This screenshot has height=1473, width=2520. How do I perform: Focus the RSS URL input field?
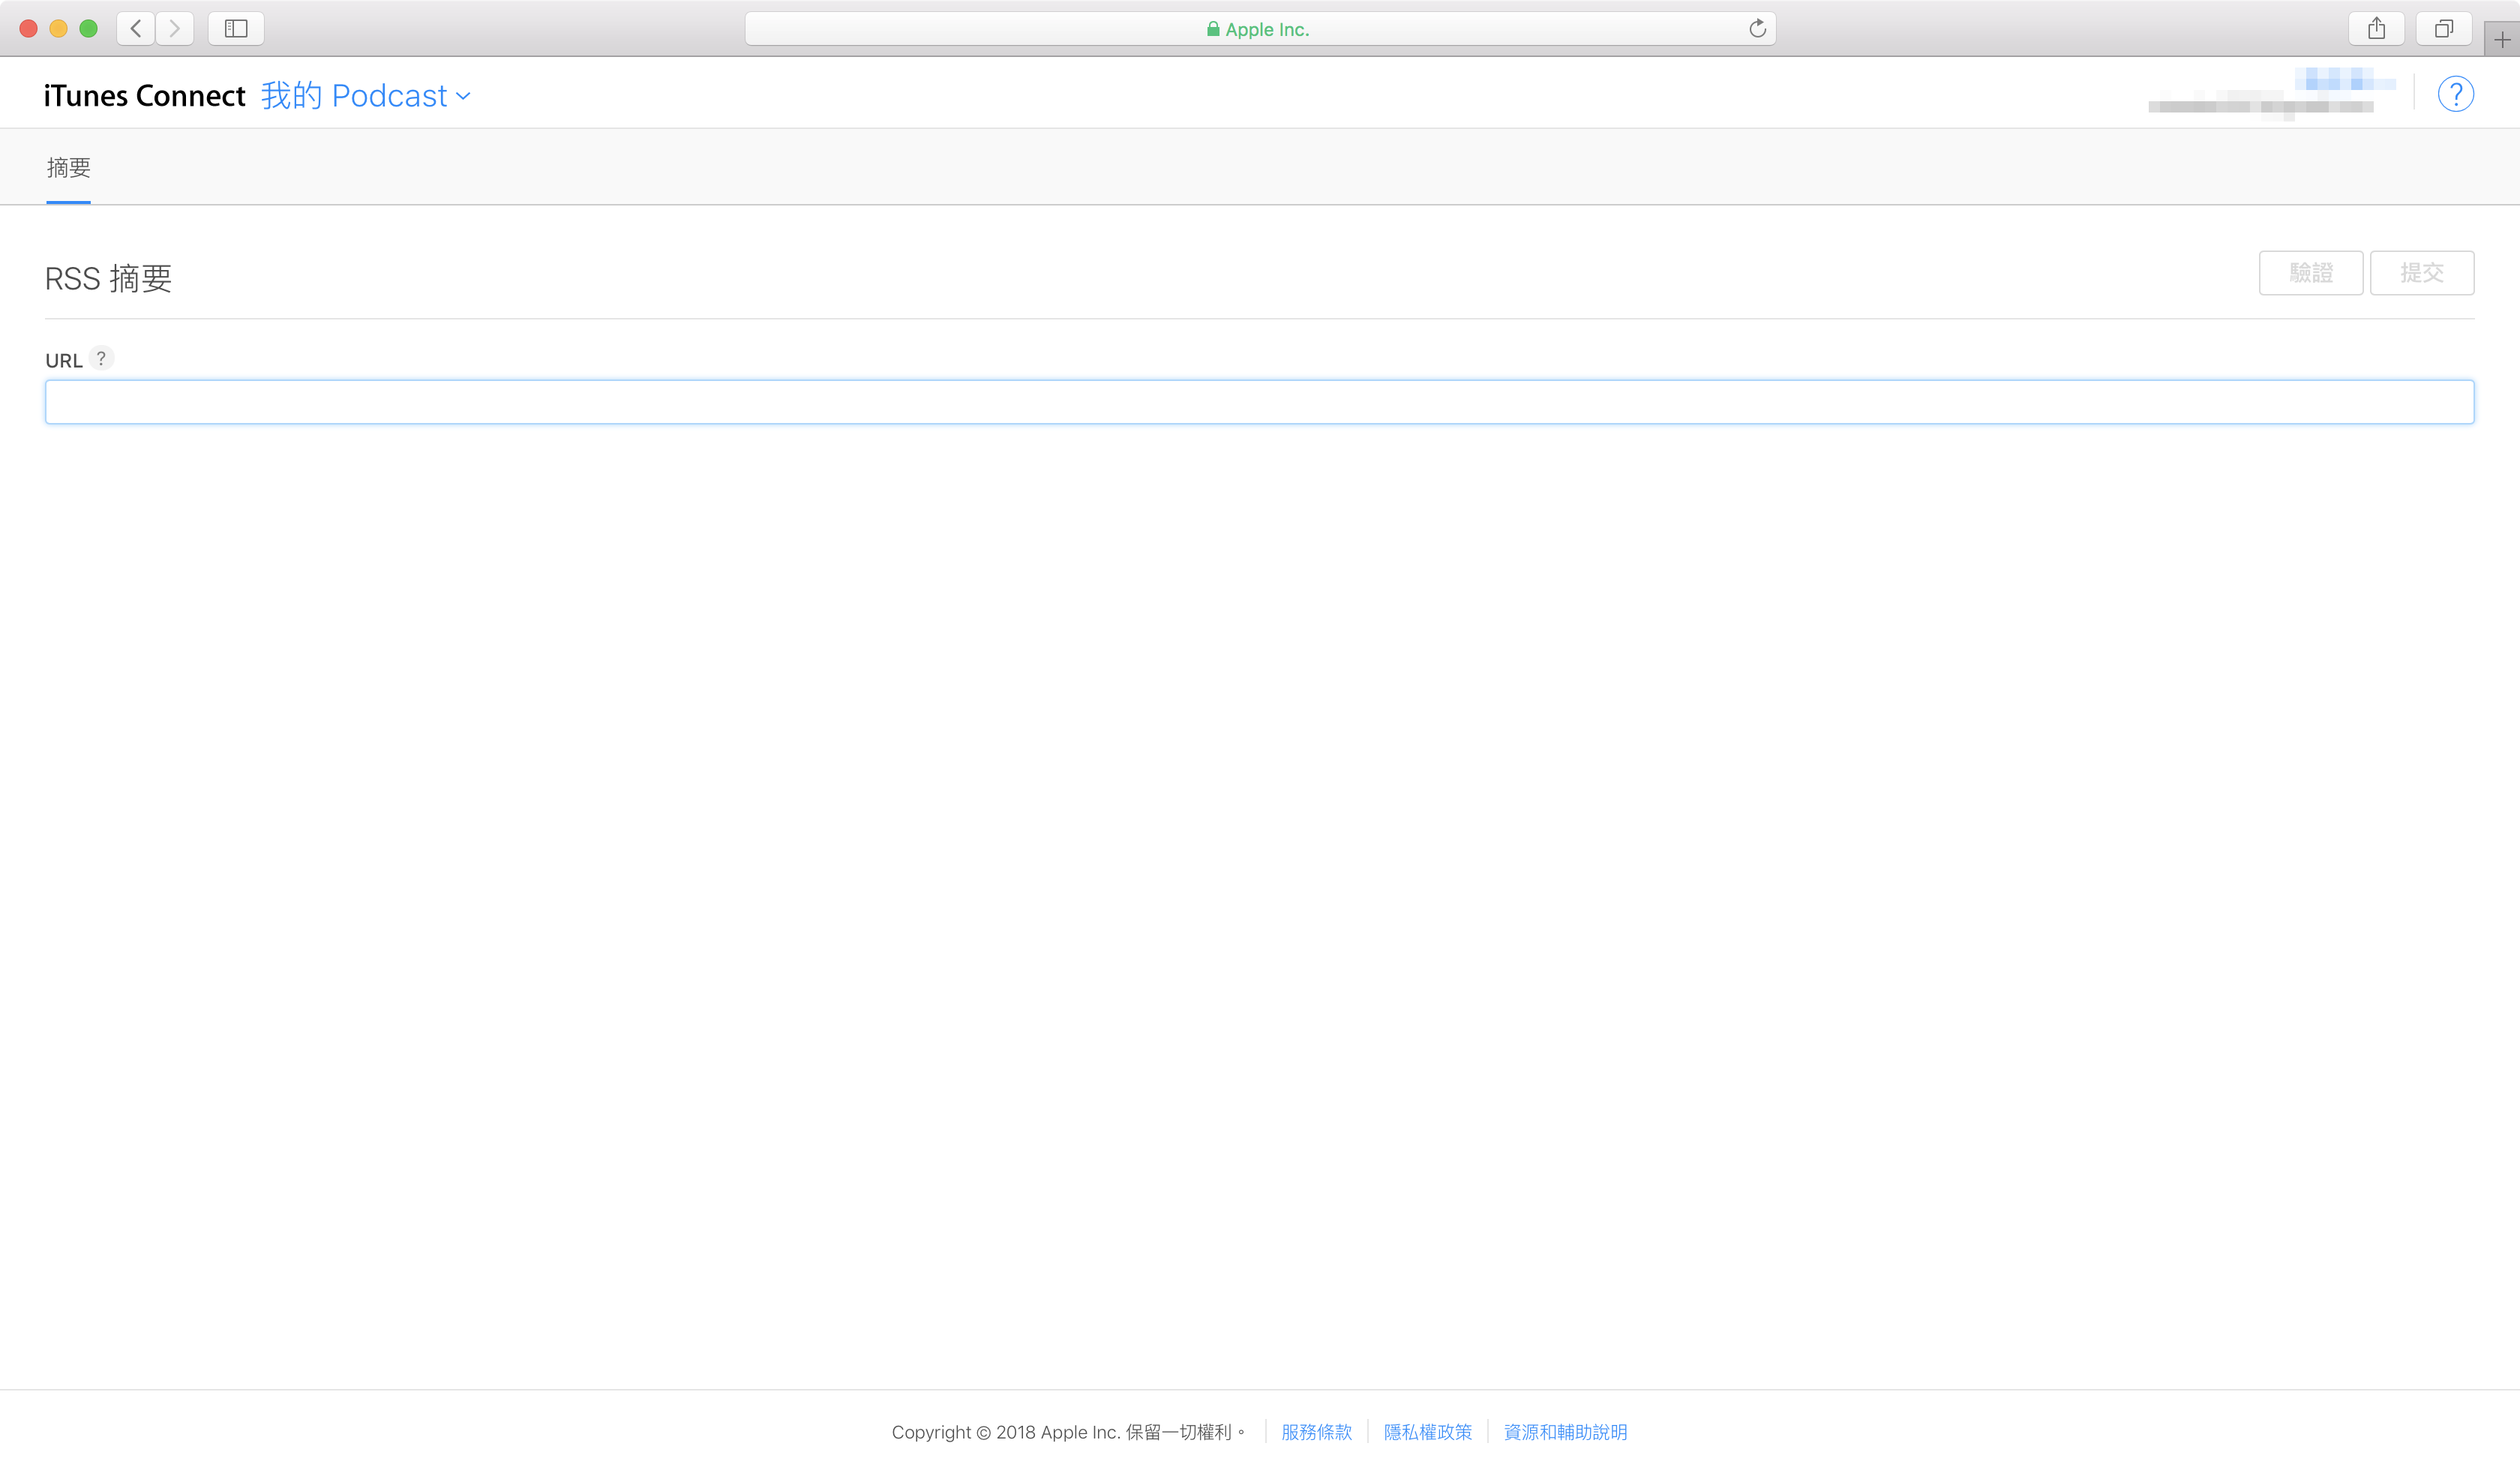pos(1259,402)
